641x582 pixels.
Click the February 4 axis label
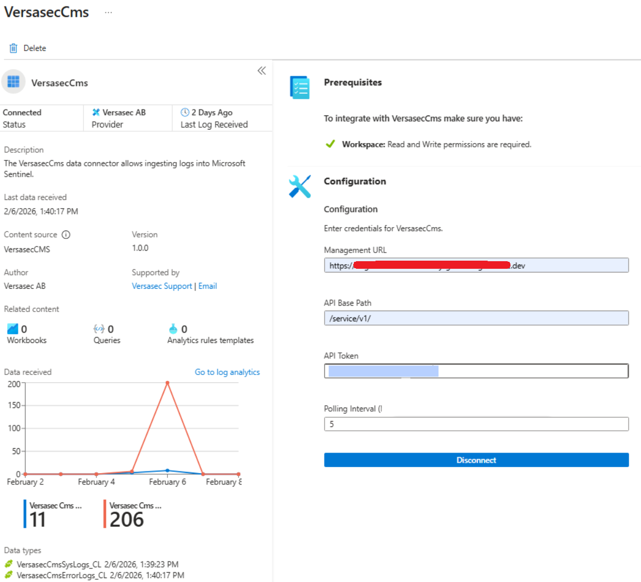click(96, 482)
